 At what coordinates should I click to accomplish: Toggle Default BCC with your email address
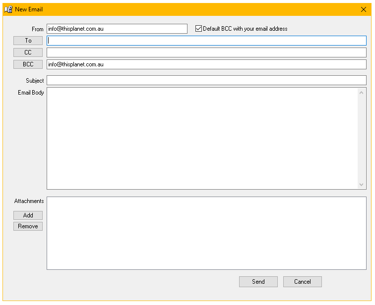(x=198, y=29)
